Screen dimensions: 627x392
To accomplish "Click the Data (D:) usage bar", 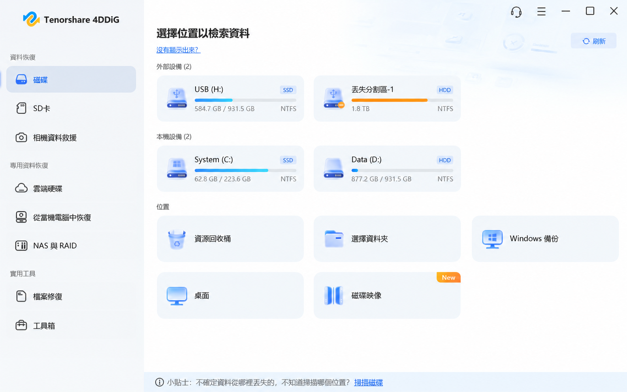I will pyautogui.click(x=402, y=170).
